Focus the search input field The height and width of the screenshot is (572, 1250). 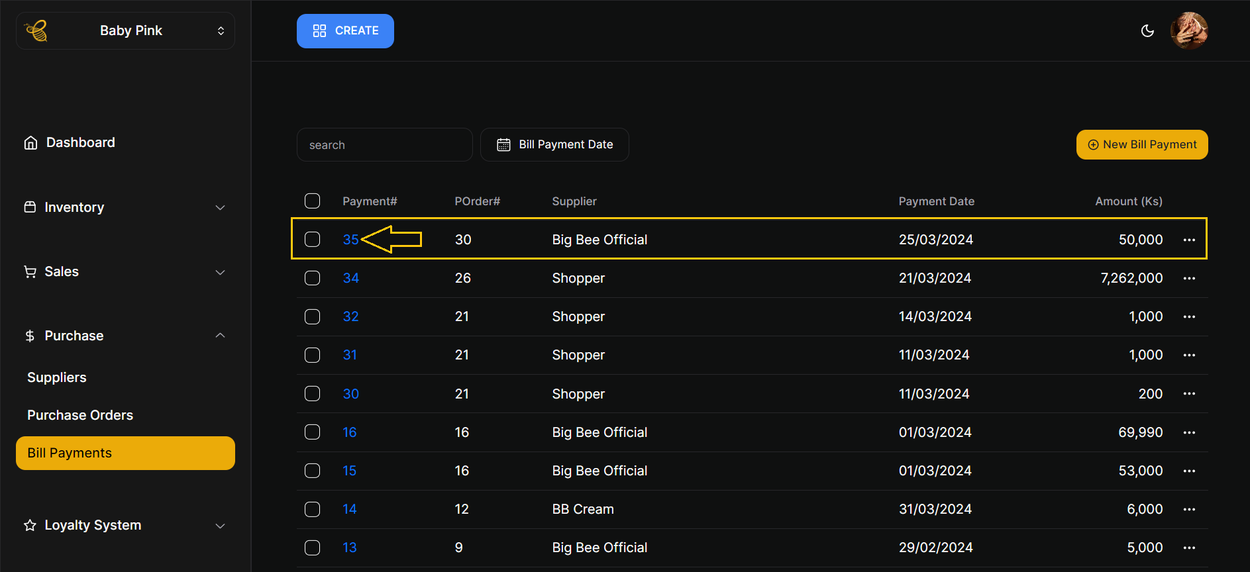coord(384,144)
